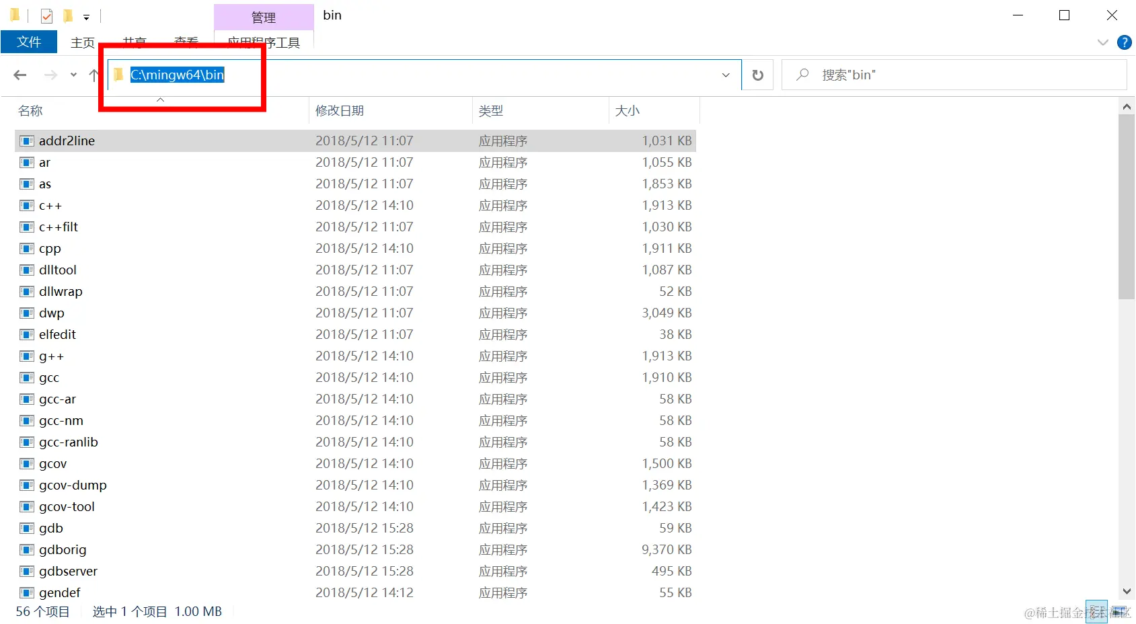Screen dimensions: 1136x624
Task: Navigate back using the back arrow
Action: point(20,75)
